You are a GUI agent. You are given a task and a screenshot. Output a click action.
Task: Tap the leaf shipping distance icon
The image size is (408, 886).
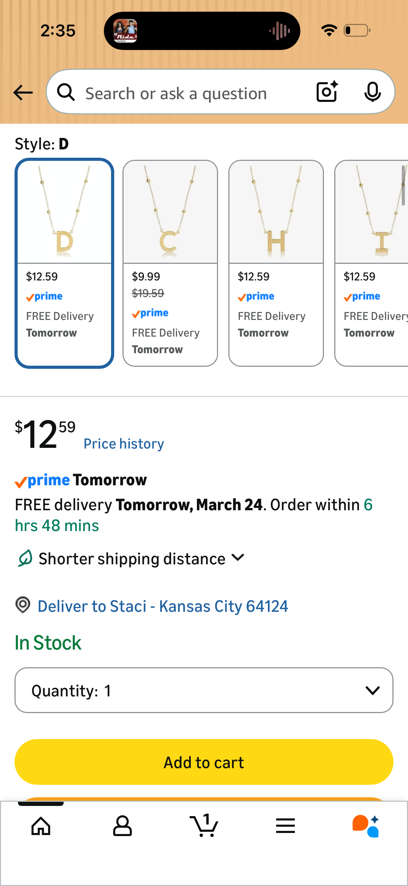coord(25,558)
